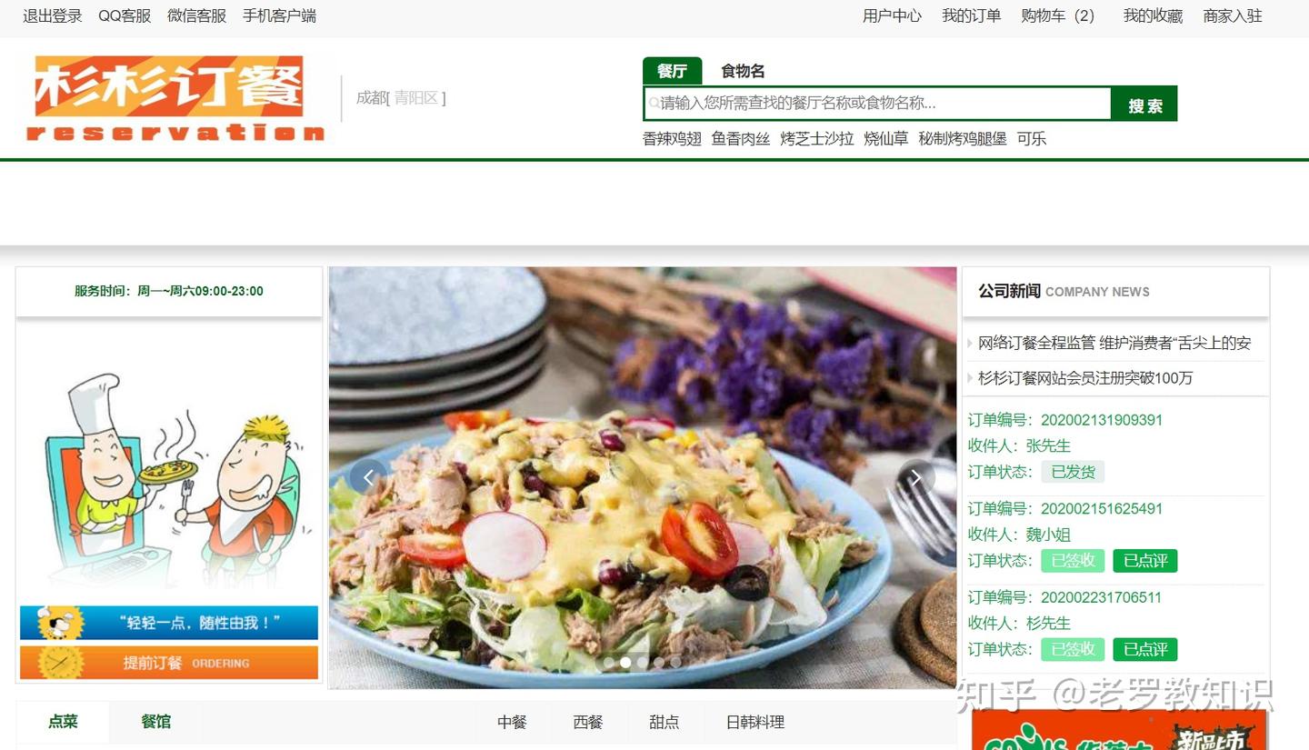The height and width of the screenshot is (750, 1309).
Task: Select the 日韩料理 cuisine category
Action: [754, 722]
